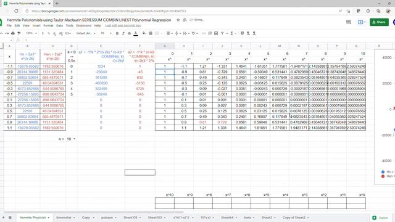The height and width of the screenshot is (222, 395).
Task: Open the zoom level dropdown
Action: (31, 33)
